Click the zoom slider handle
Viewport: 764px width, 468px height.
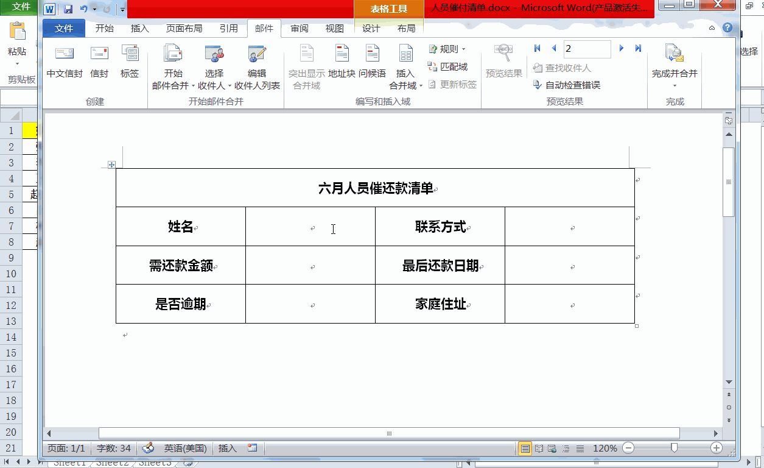(x=674, y=448)
